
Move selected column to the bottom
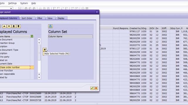[x=19, y=26]
